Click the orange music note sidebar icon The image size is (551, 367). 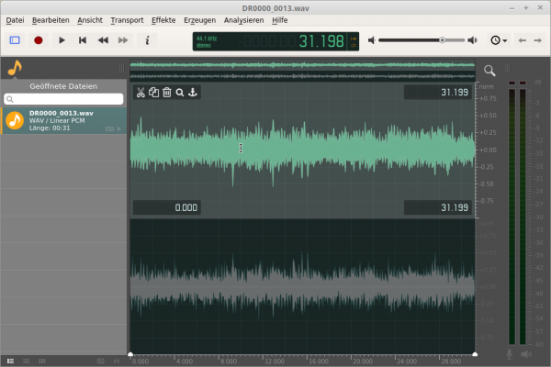(15, 67)
